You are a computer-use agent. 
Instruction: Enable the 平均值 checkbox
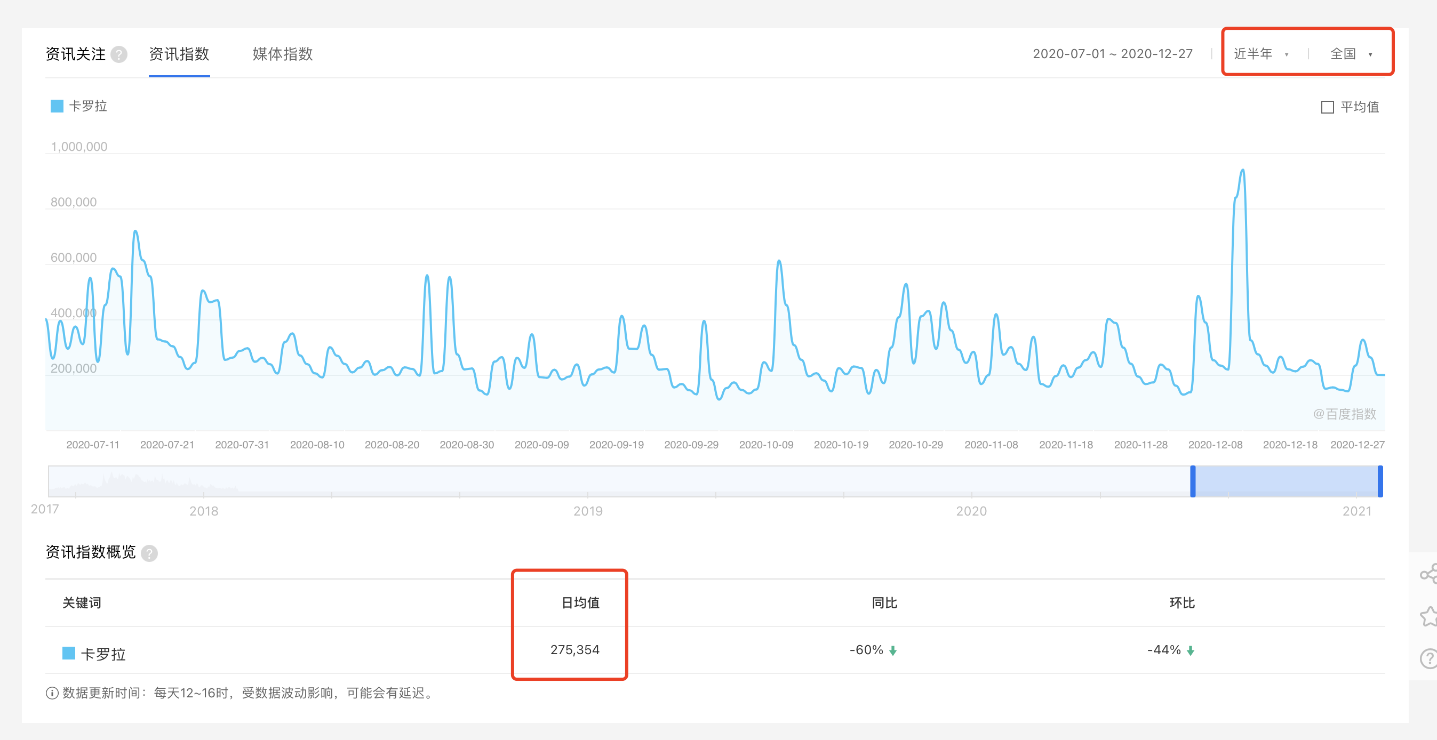coord(1327,107)
